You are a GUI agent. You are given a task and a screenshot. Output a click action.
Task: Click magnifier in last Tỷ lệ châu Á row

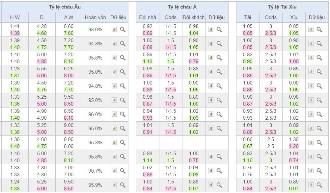click(x=219, y=185)
